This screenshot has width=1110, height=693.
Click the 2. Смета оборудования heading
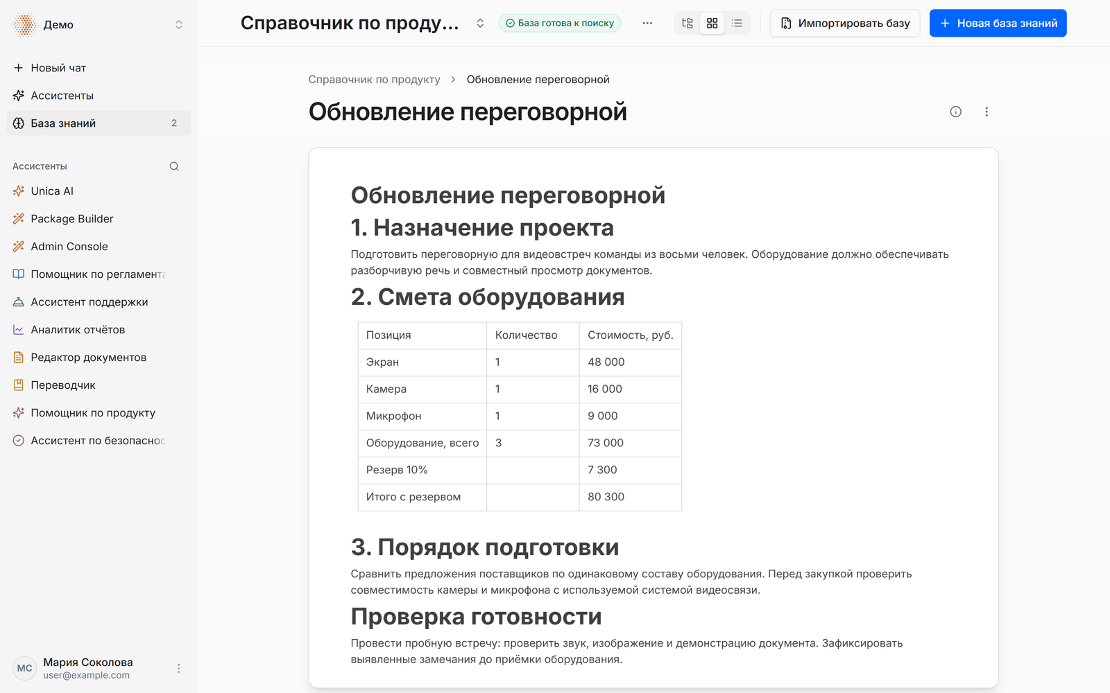488,297
